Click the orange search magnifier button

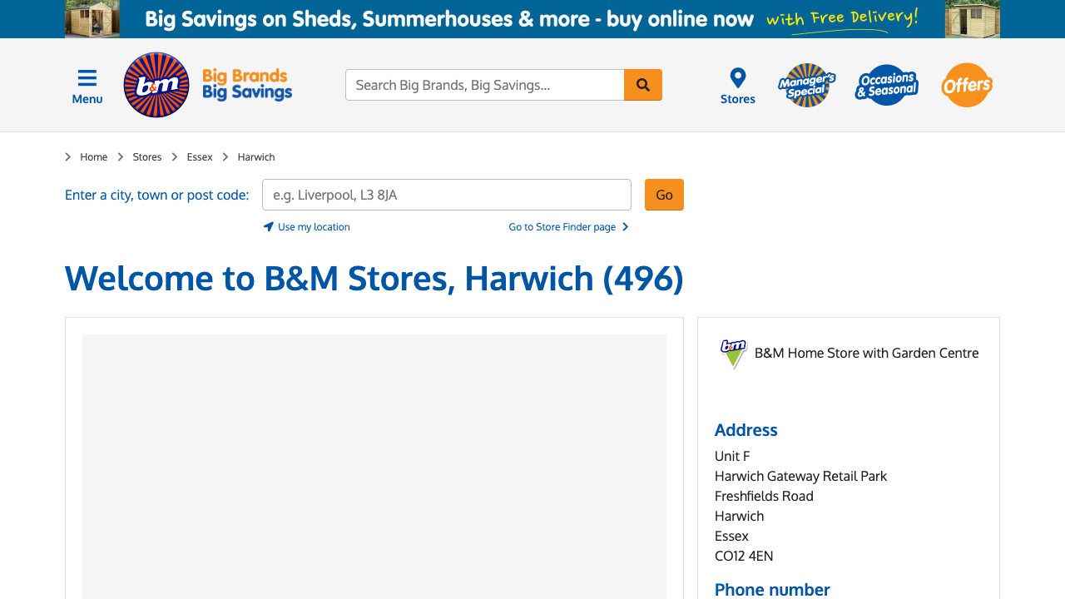(643, 85)
